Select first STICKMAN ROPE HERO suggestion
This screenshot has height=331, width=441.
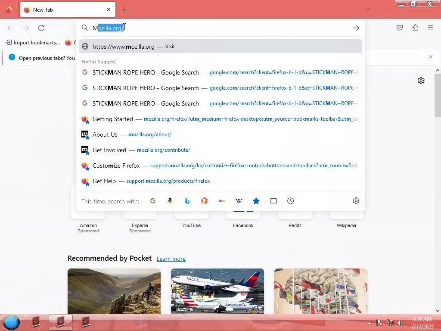click(x=220, y=72)
